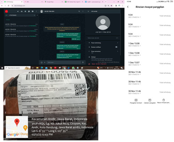174x142 pixels.
Task: Start a new chat with the sidebar icon
Action: 33,11
